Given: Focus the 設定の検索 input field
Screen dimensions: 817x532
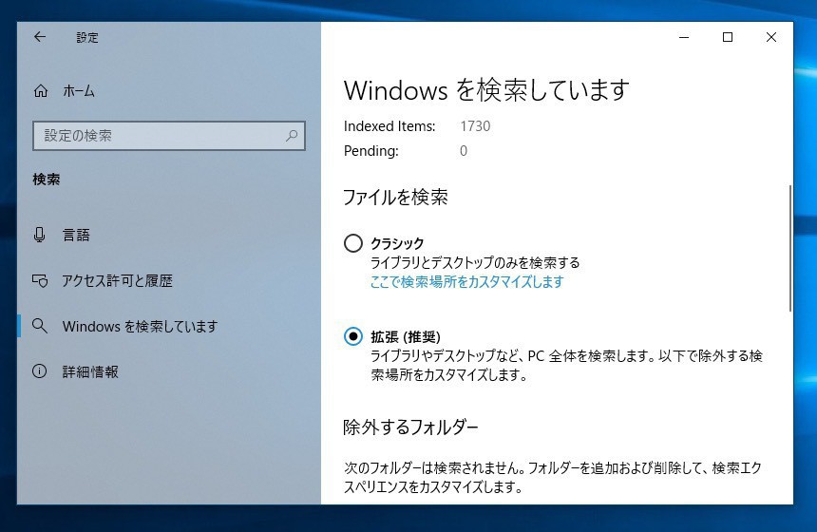Looking at the screenshot, I should pyautogui.click(x=169, y=136).
